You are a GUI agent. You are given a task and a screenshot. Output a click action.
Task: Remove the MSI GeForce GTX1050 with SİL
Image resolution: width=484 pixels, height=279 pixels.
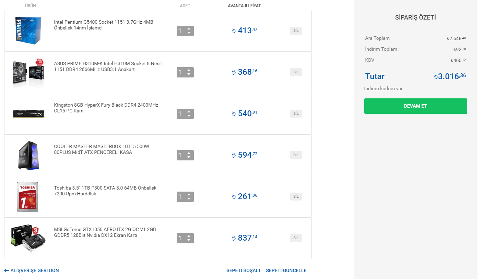coord(296,238)
